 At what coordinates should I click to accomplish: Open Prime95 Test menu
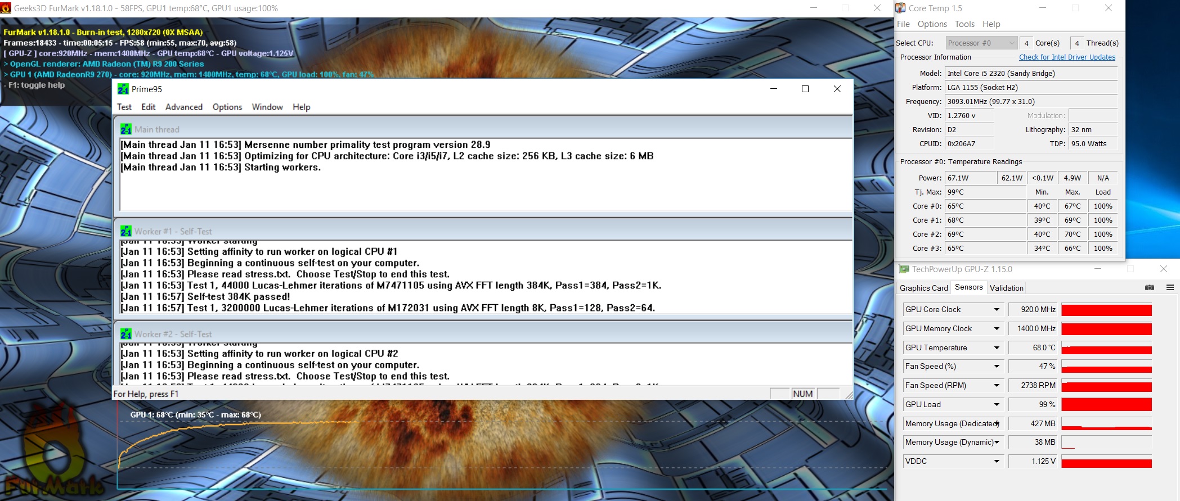[124, 107]
